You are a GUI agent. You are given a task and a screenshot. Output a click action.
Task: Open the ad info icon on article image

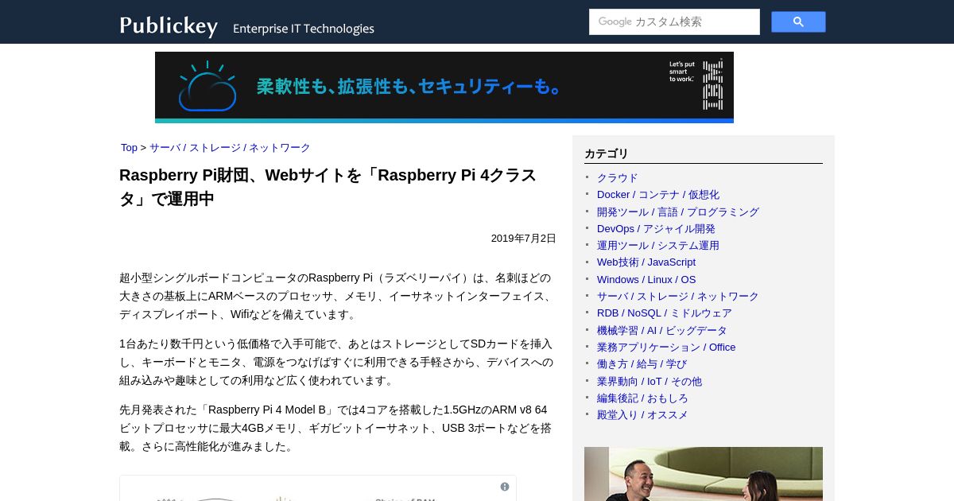click(505, 487)
